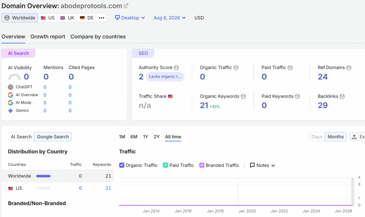This screenshot has width=365, height=217.
Task: Click the export upload icon
Action: pyautogui.click(x=354, y=137)
